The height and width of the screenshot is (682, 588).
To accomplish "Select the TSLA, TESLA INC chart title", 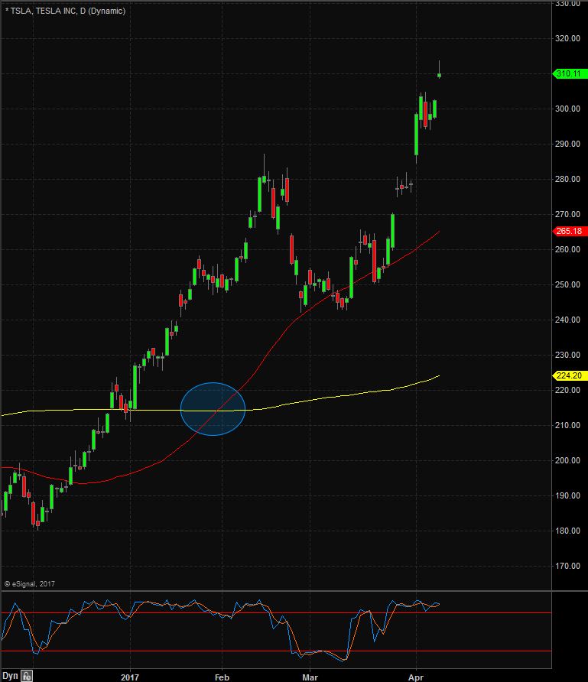I will pos(65,11).
